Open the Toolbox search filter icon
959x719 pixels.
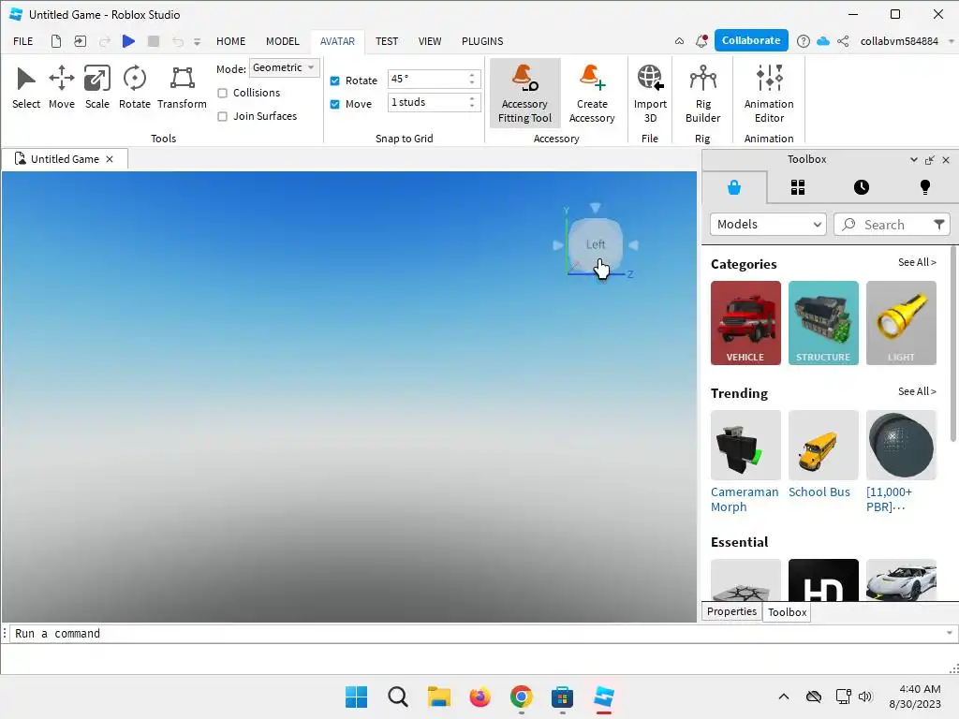point(938,225)
